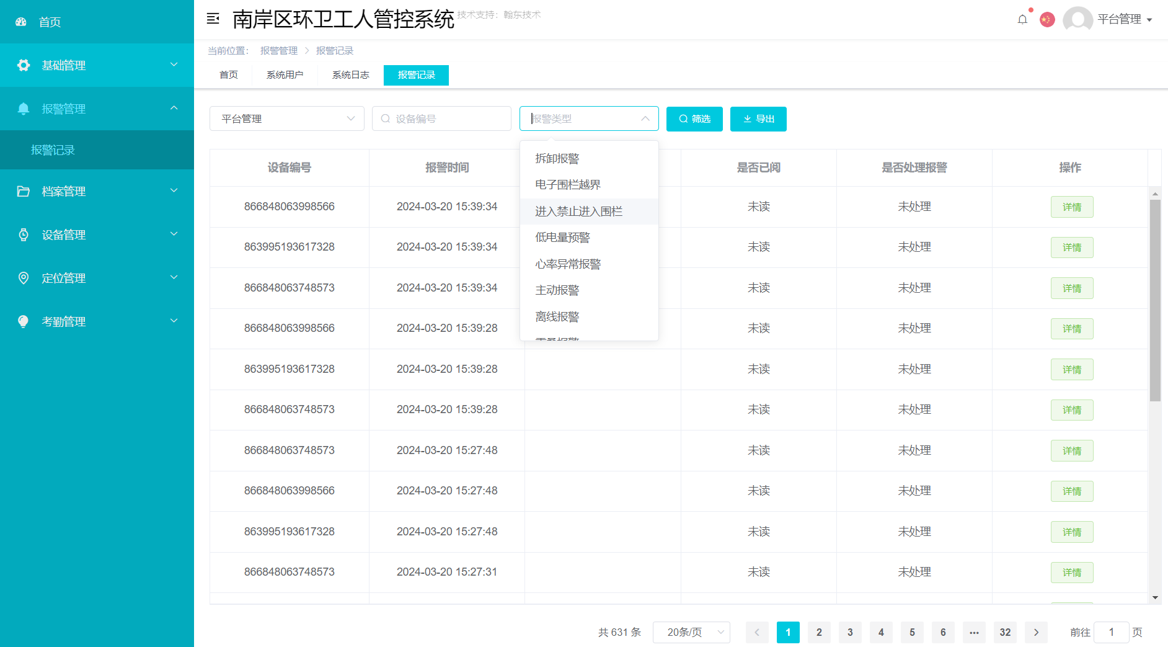Expand the 基础管理 menu chevron
Image resolution: width=1168 pixels, height=647 pixels.
[174, 65]
